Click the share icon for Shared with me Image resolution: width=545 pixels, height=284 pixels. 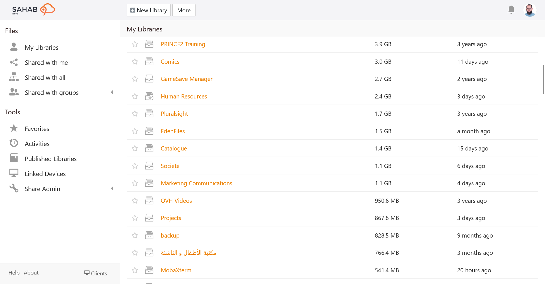point(14,62)
